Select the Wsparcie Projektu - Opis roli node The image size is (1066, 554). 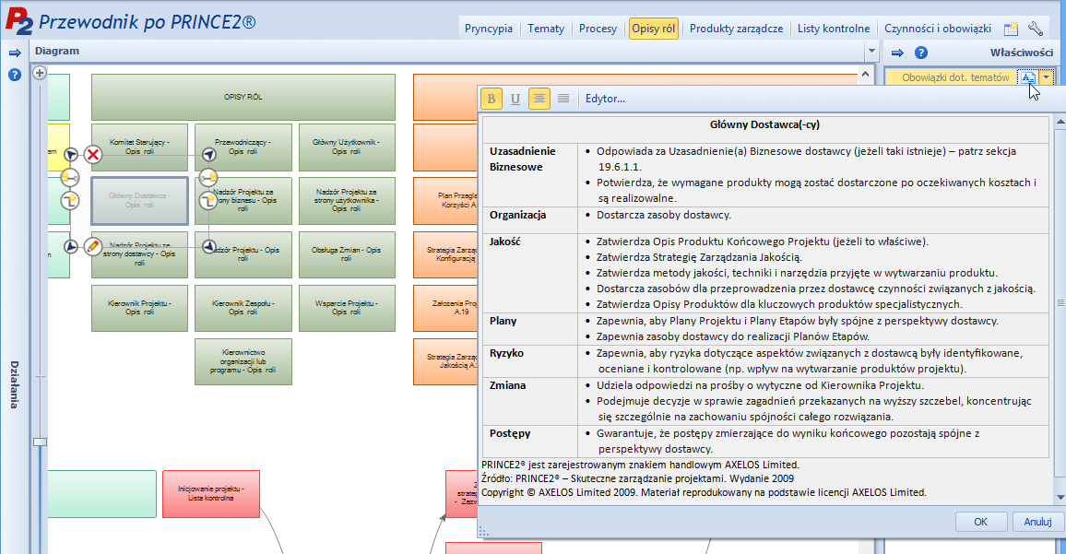tap(347, 308)
